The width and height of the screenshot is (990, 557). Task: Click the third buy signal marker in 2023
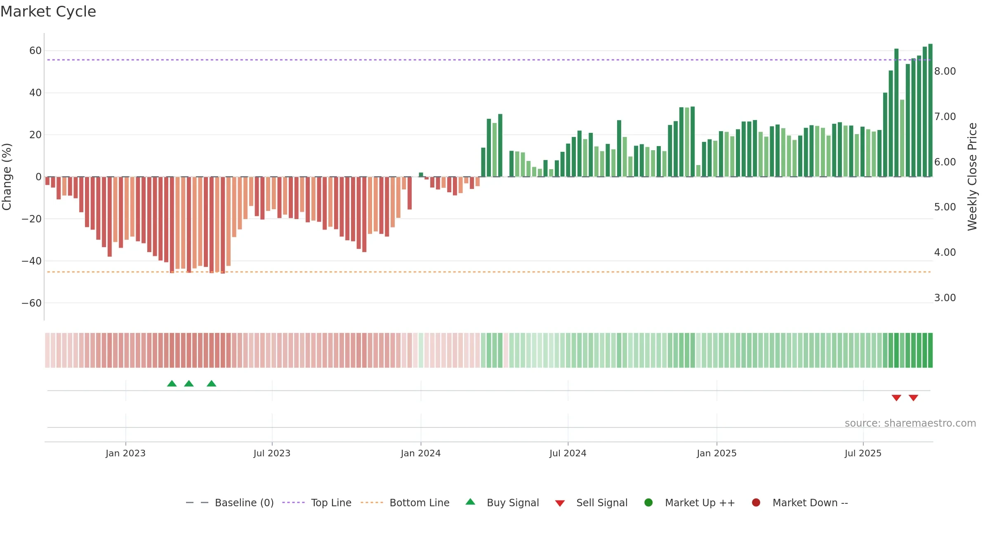(x=212, y=384)
